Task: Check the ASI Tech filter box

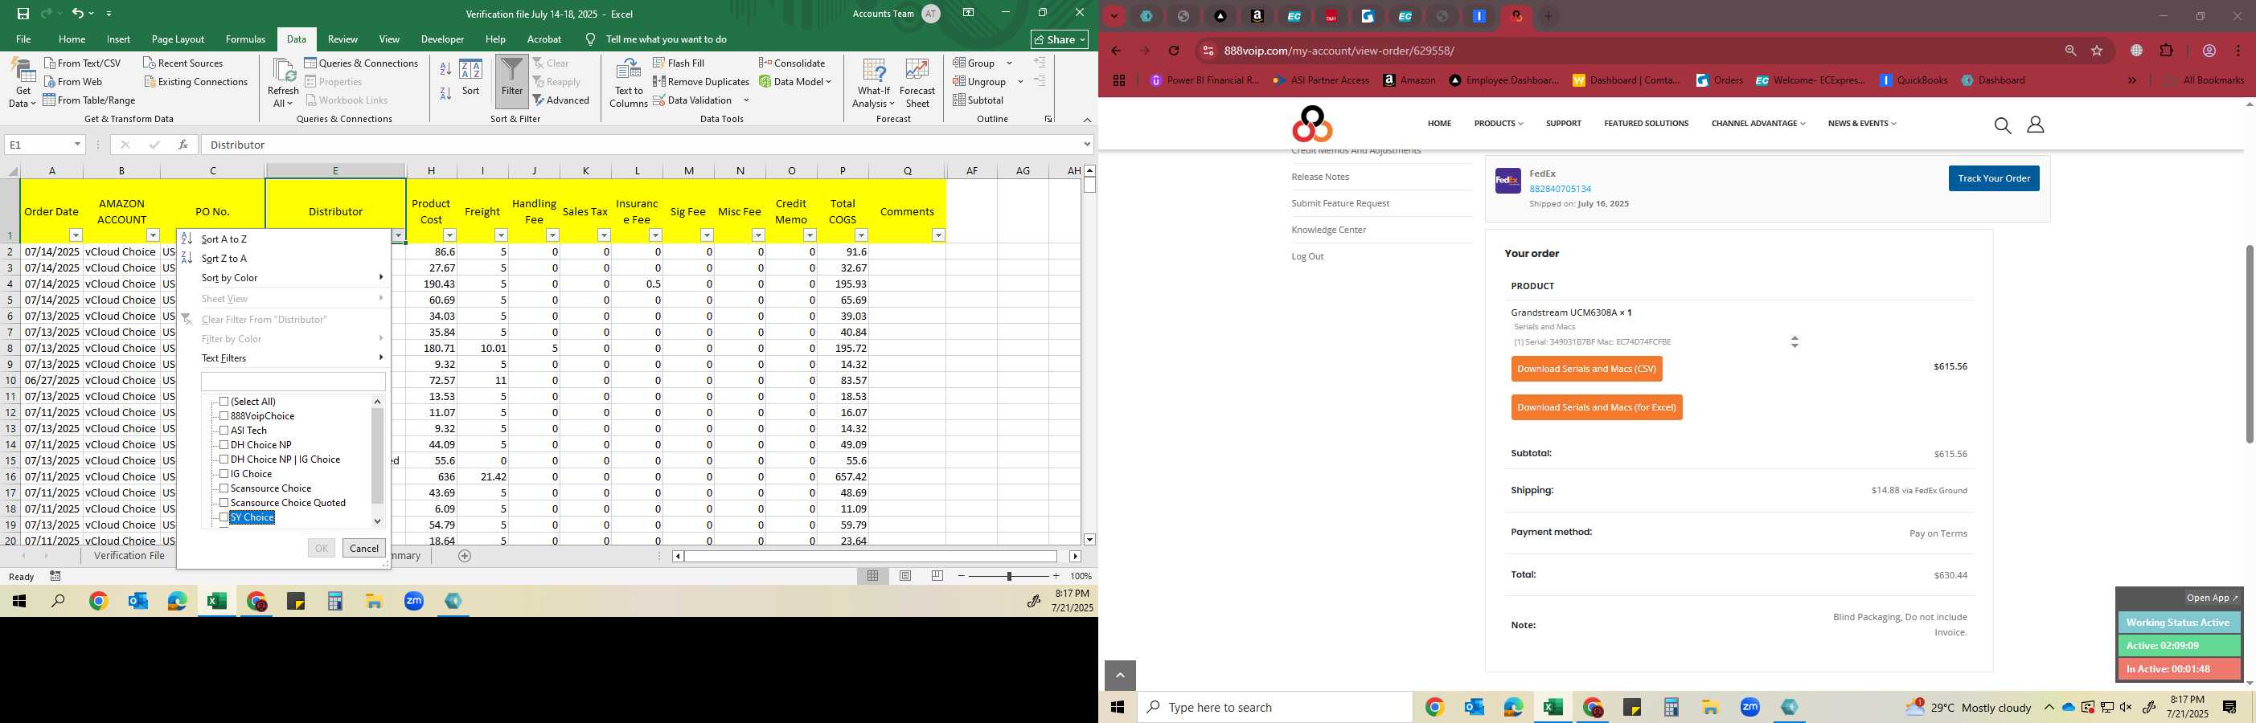Action: tap(224, 431)
